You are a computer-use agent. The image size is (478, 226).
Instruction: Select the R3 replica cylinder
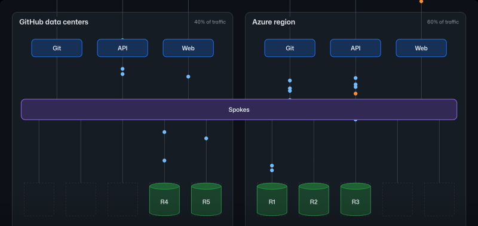[x=356, y=199]
